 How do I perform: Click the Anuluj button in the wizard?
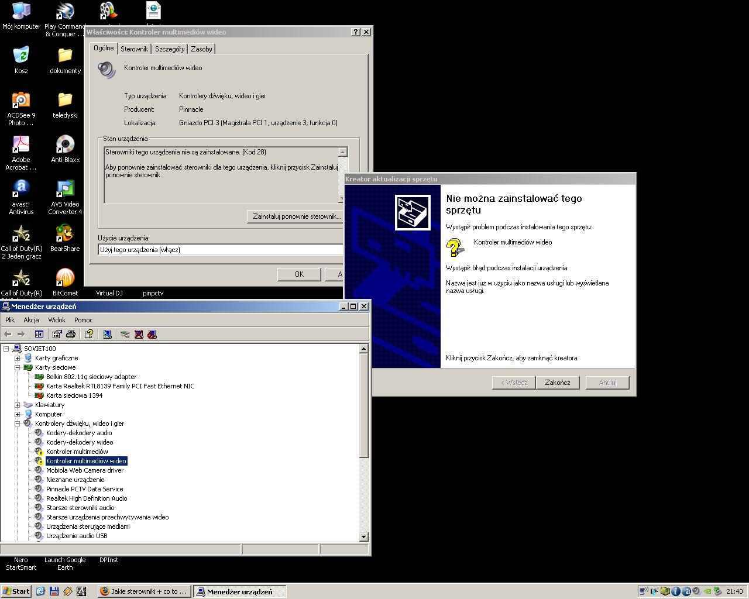[607, 383]
